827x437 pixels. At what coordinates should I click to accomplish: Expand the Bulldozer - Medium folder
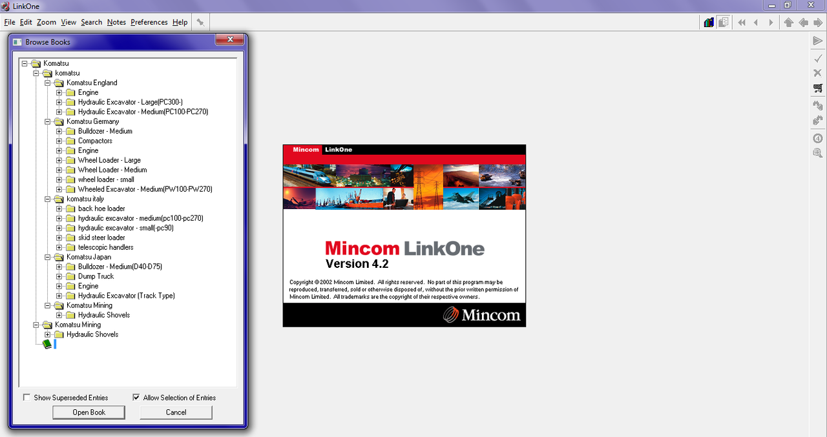coord(59,131)
